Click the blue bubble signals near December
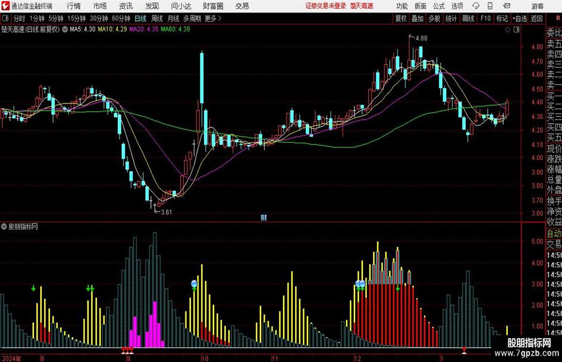 (360, 284)
